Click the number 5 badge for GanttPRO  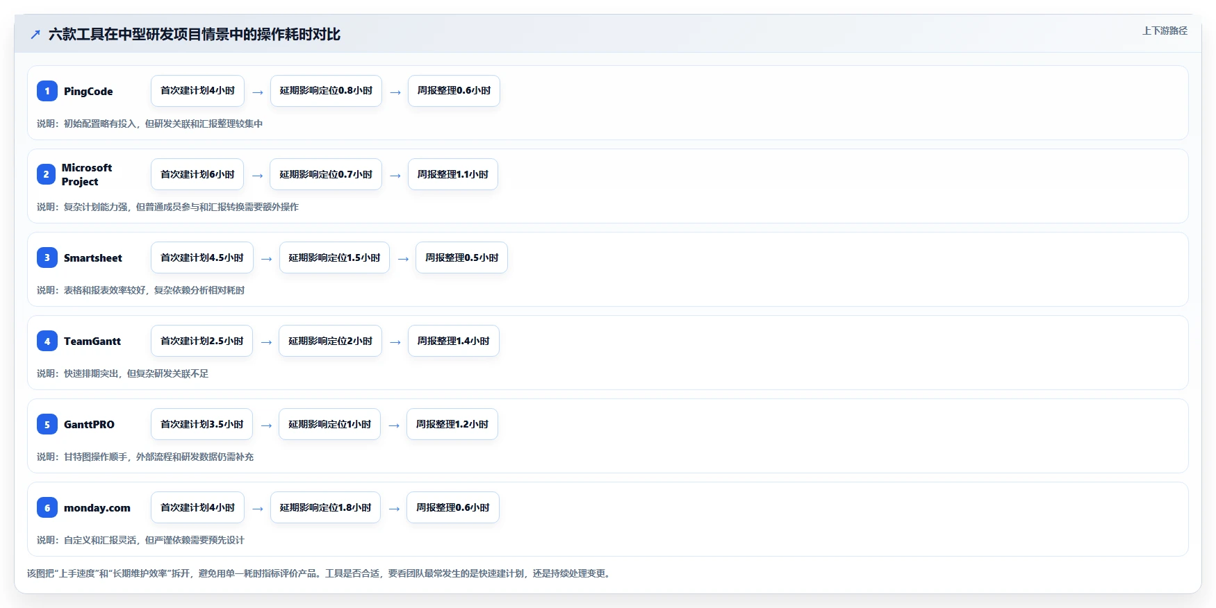tap(47, 424)
